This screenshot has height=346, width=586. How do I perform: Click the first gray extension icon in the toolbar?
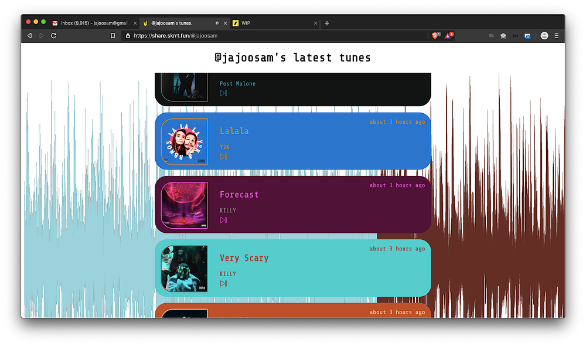click(491, 36)
